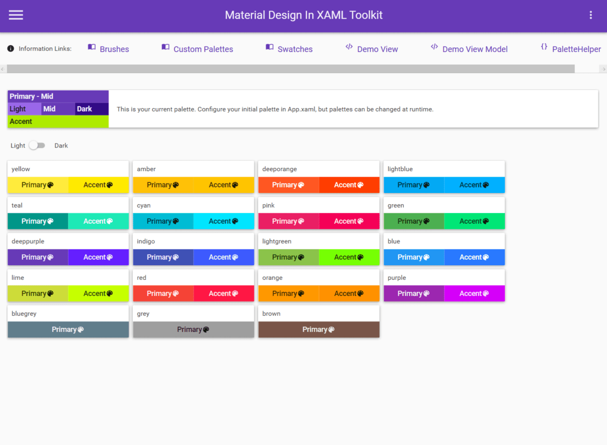Click the book icon beside Swatches

click(269, 46)
